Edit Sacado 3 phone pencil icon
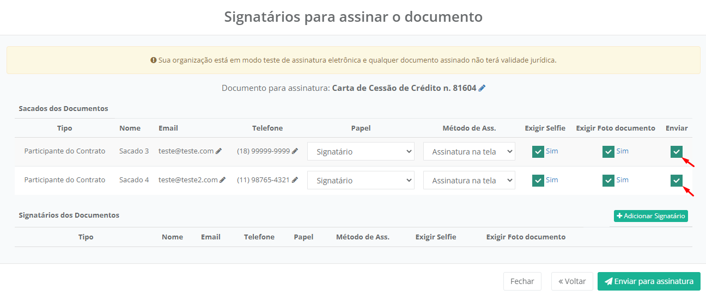Image resolution: width=706 pixels, height=296 pixels. [295, 151]
